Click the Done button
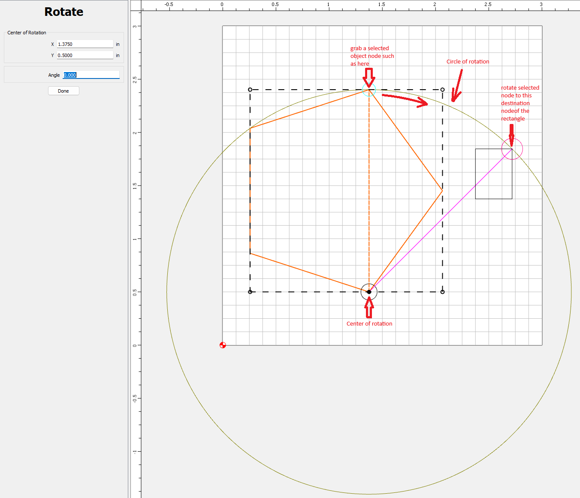580x498 pixels. pos(63,91)
